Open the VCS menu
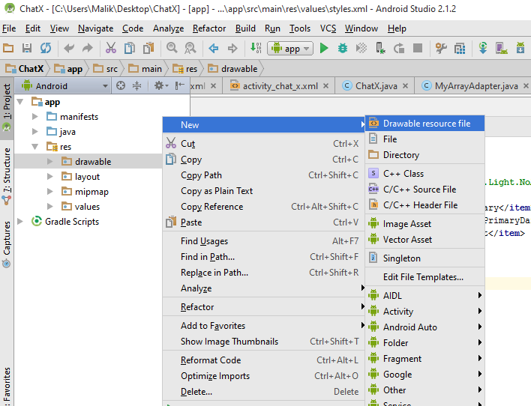The image size is (531, 406). click(x=328, y=28)
